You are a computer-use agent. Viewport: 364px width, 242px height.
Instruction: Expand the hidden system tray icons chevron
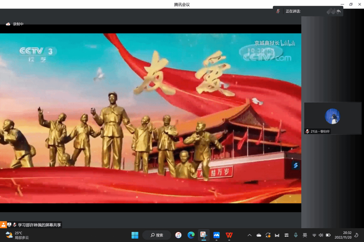tap(249, 235)
